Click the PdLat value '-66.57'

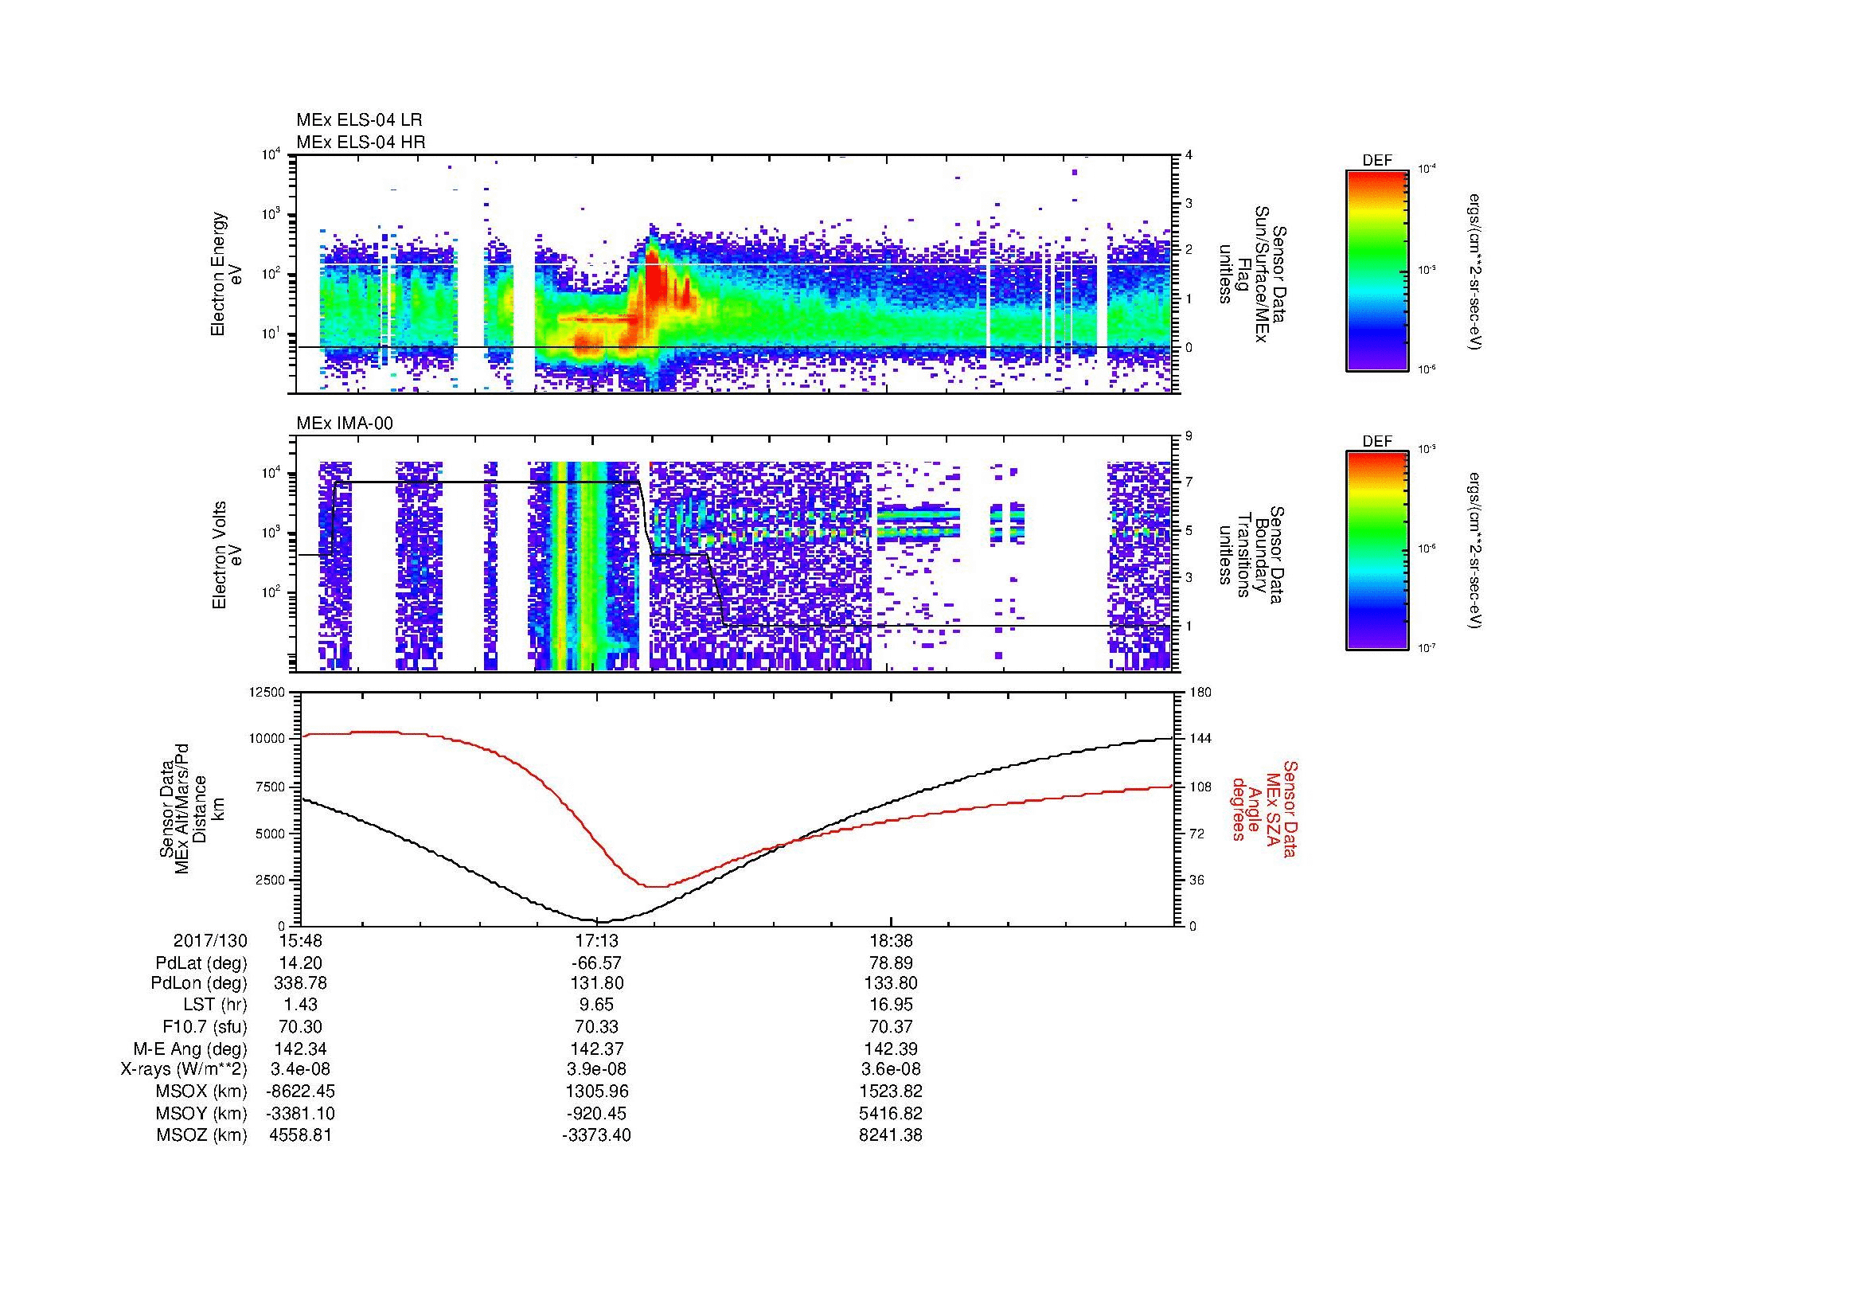click(x=596, y=963)
